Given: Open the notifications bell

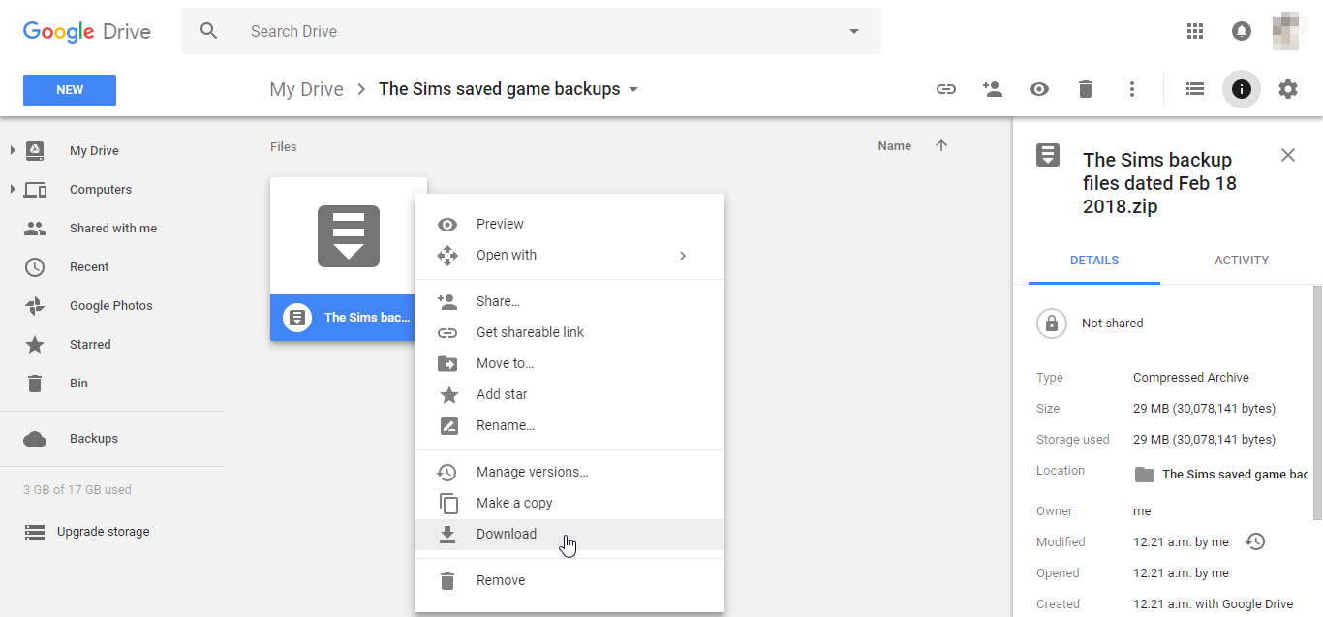Looking at the screenshot, I should (x=1242, y=31).
